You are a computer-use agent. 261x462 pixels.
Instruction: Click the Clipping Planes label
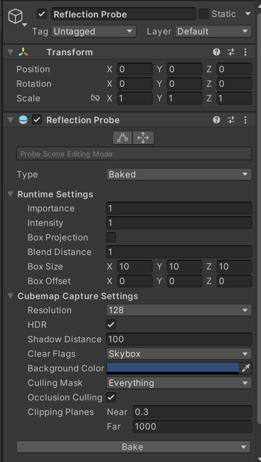pyautogui.click(x=60, y=412)
